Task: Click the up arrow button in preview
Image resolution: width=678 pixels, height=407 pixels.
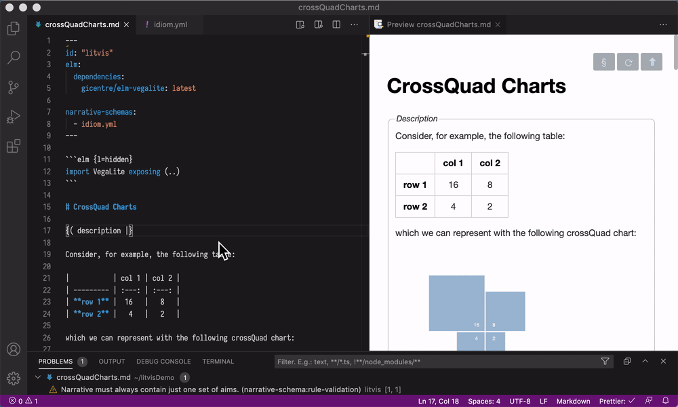Action: pos(652,62)
